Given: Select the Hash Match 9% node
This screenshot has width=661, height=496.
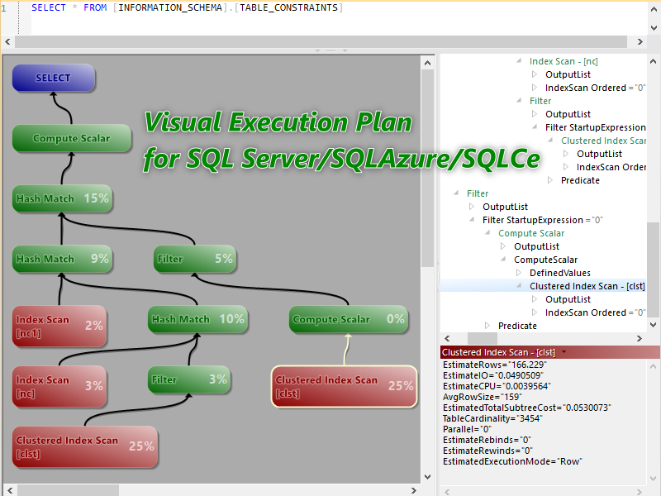Looking at the screenshot, I should coord(63,259).
